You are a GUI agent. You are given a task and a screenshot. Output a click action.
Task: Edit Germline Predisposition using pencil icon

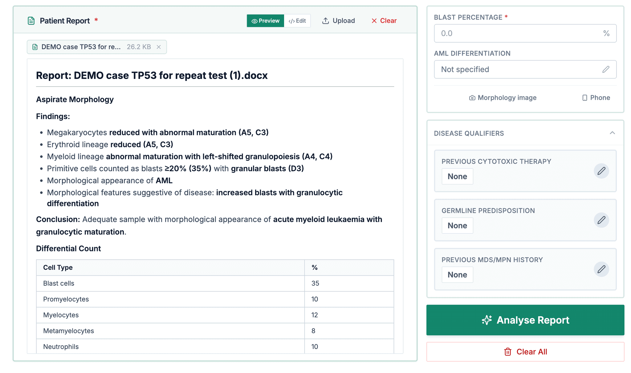[601, 220]
